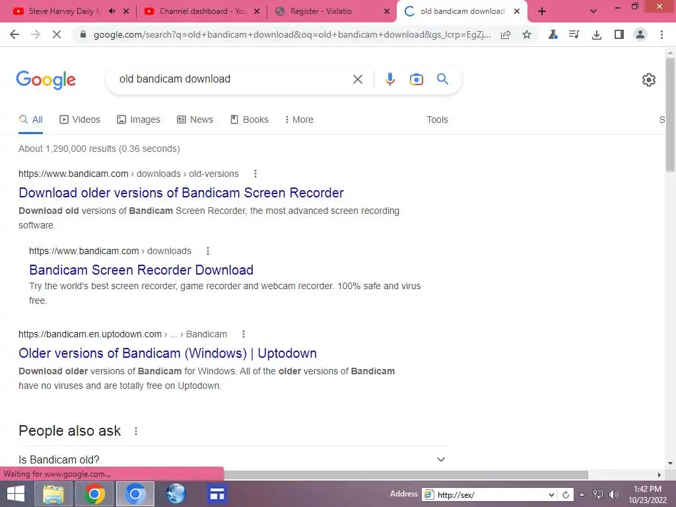Open the blue Chromium taskbar icon

pos(135,494)
